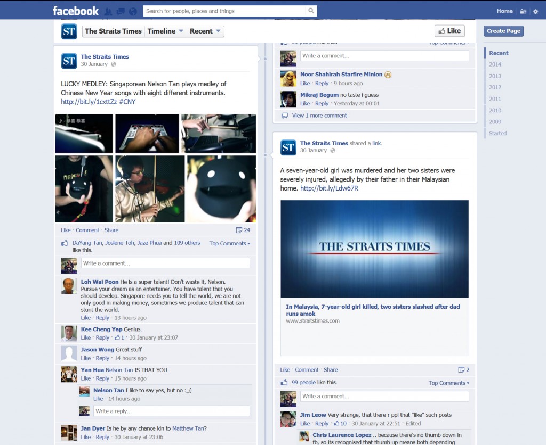Screen dimensions: 546x445
Task: Open the #CNY hashtag
Action: click(127, 102)
